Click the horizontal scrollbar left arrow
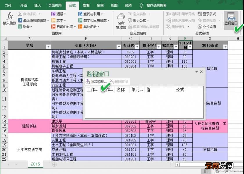Image resolution: width=244 pixels, height=174 pixels. point(177,165)
